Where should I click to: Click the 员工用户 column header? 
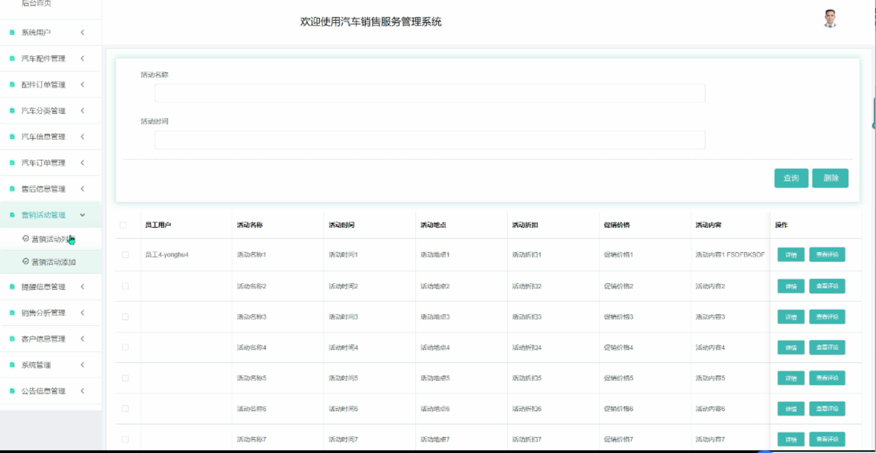[158, 225]
